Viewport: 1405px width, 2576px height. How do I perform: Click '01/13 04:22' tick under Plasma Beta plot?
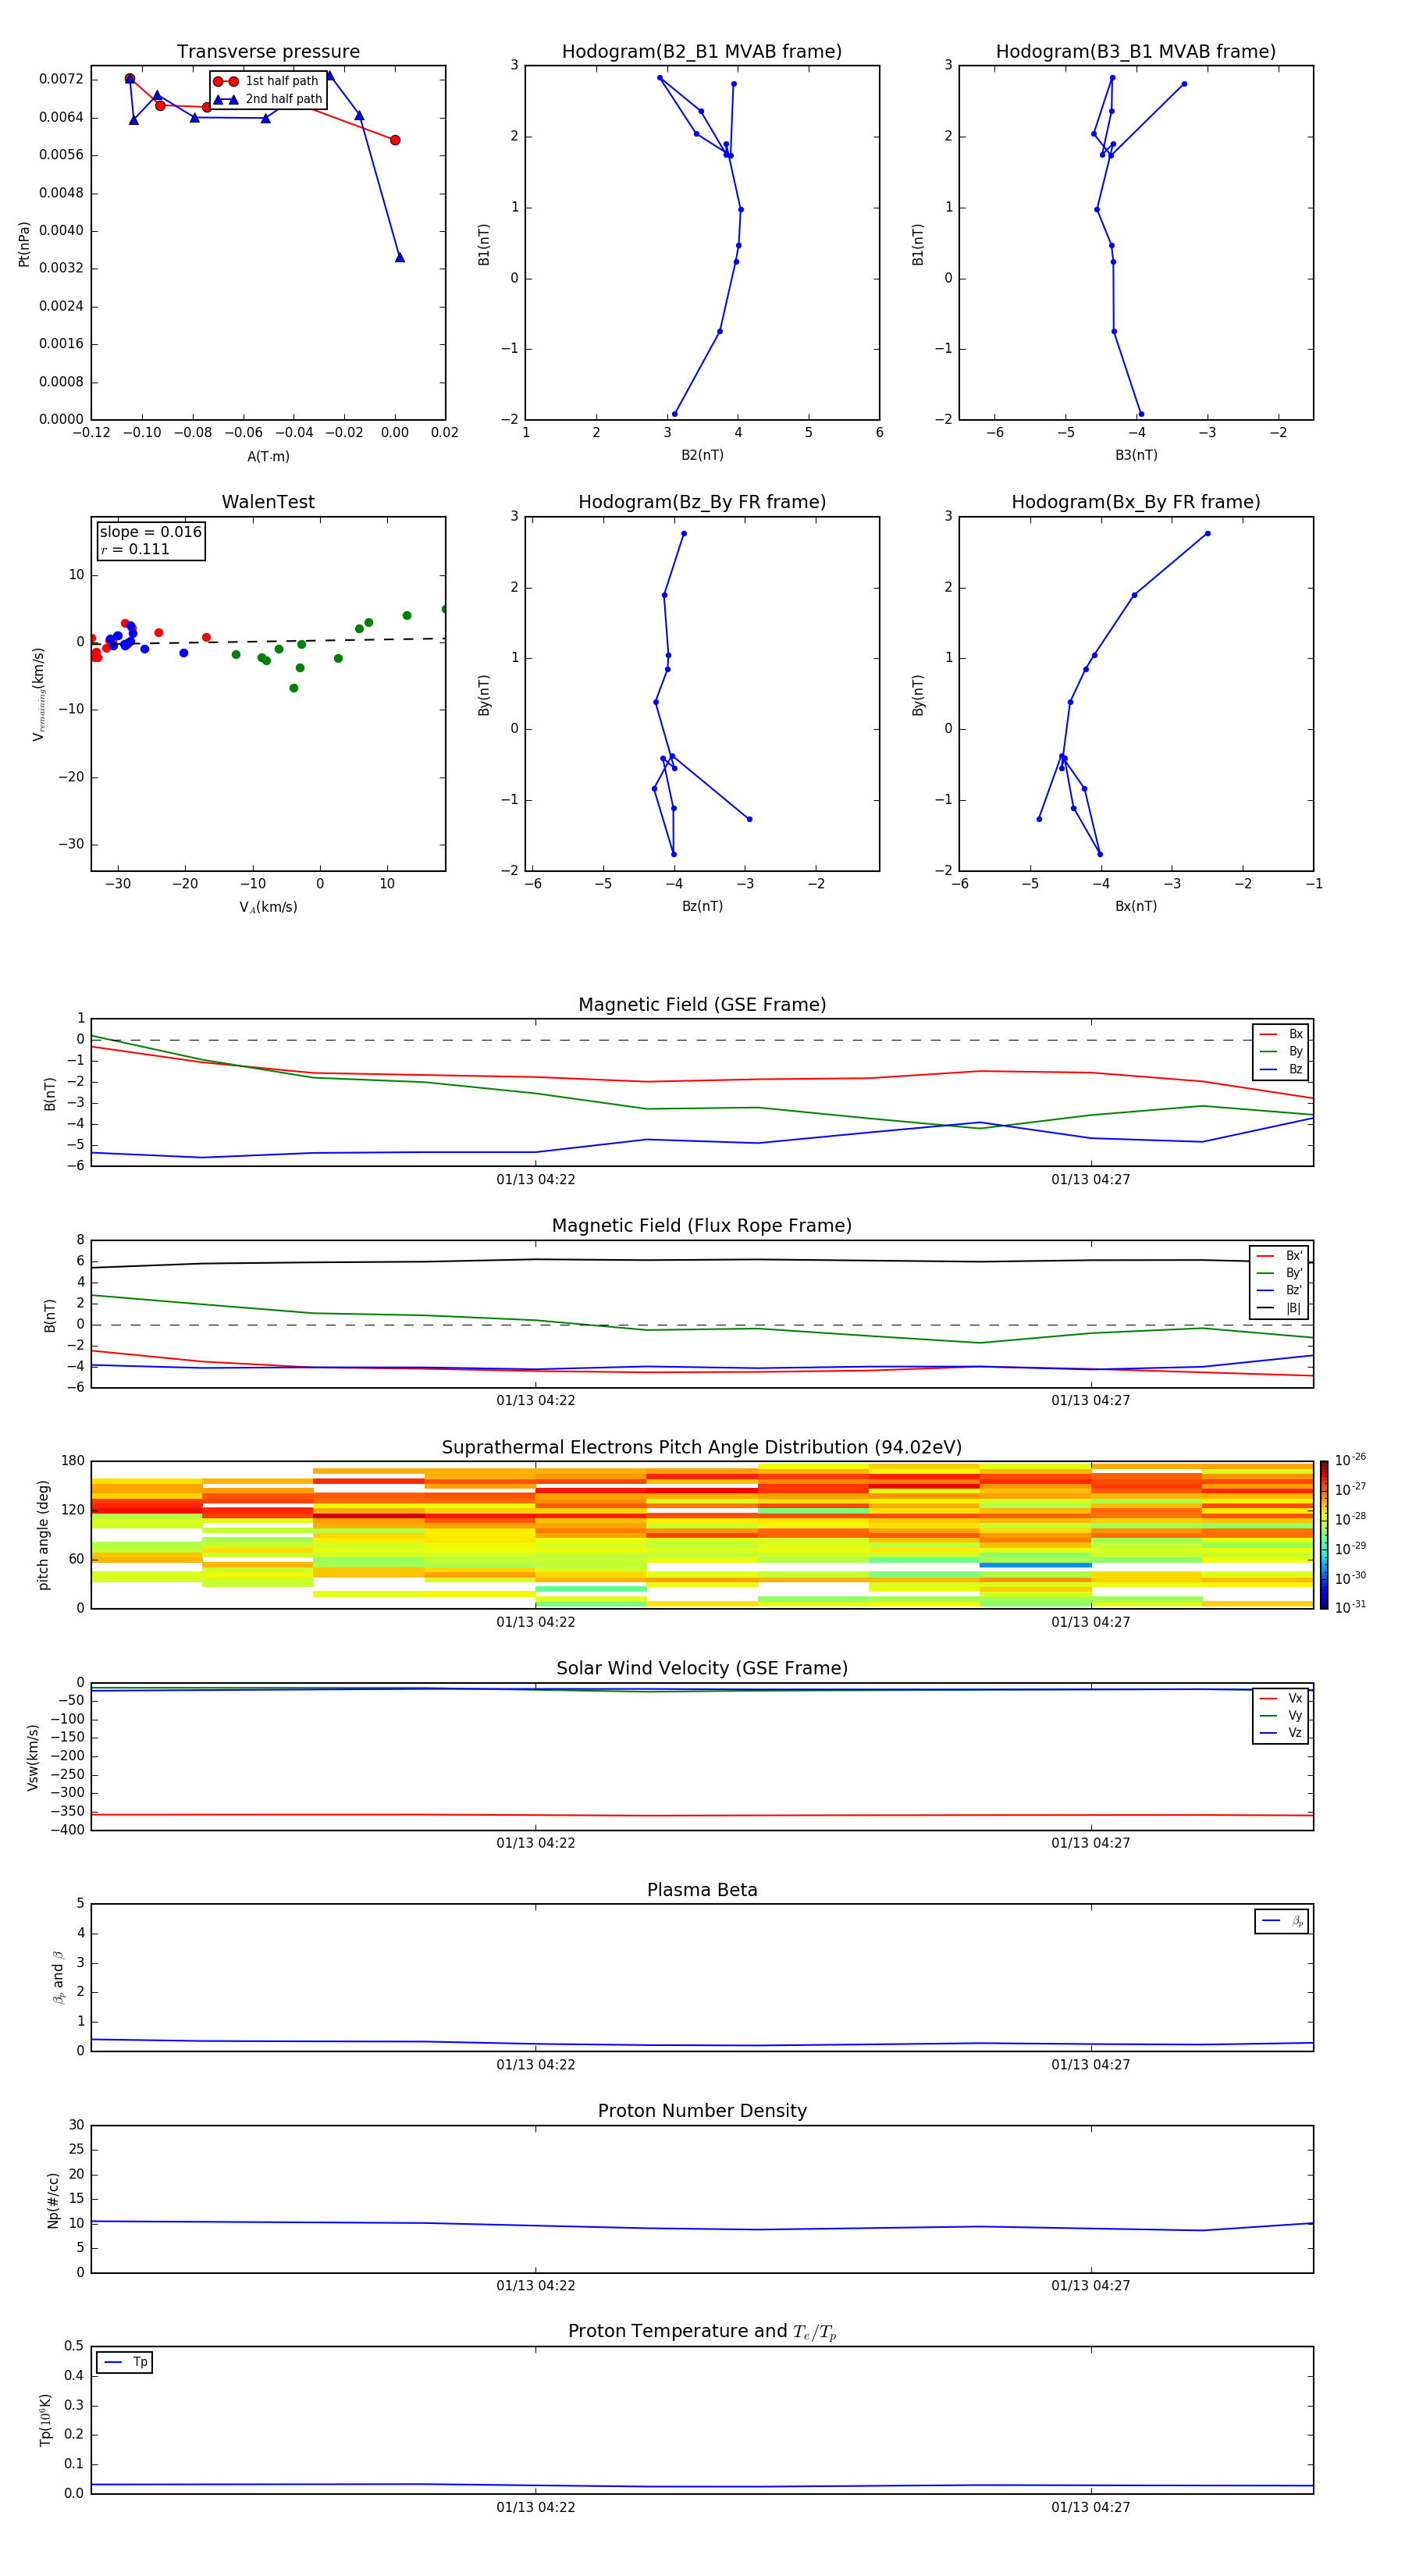click(x=536, y=2064)
